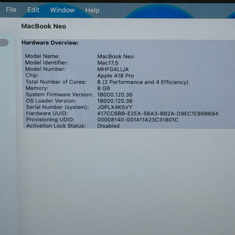Select the MacBook Neo model name value
Viewport: 235px width, 235px height.
click(x=115, y=56)
